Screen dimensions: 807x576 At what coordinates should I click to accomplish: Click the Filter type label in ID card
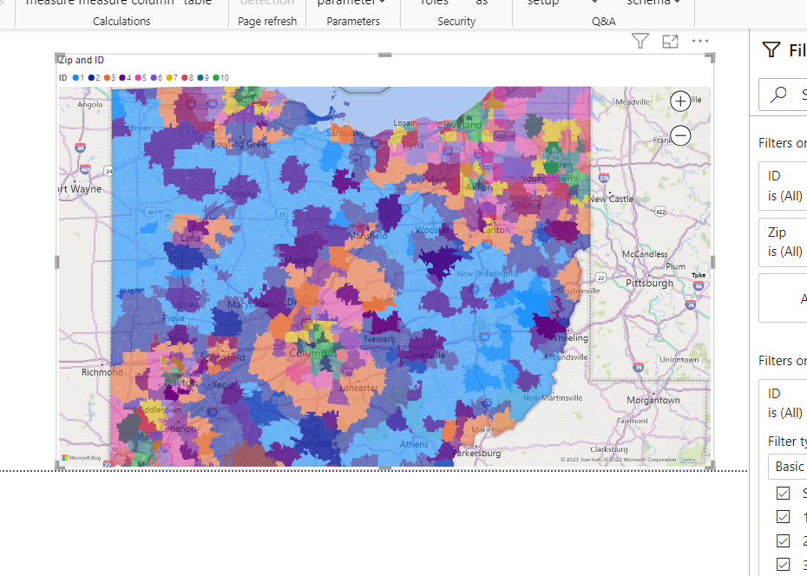pos(787,442)
